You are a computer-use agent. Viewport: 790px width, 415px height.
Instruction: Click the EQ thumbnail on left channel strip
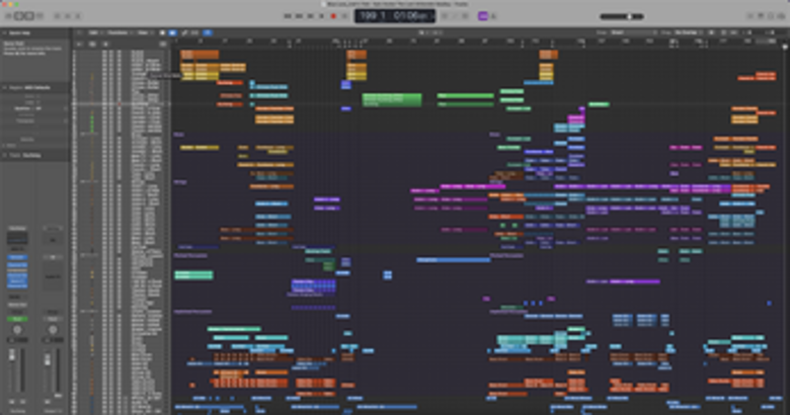17,239
